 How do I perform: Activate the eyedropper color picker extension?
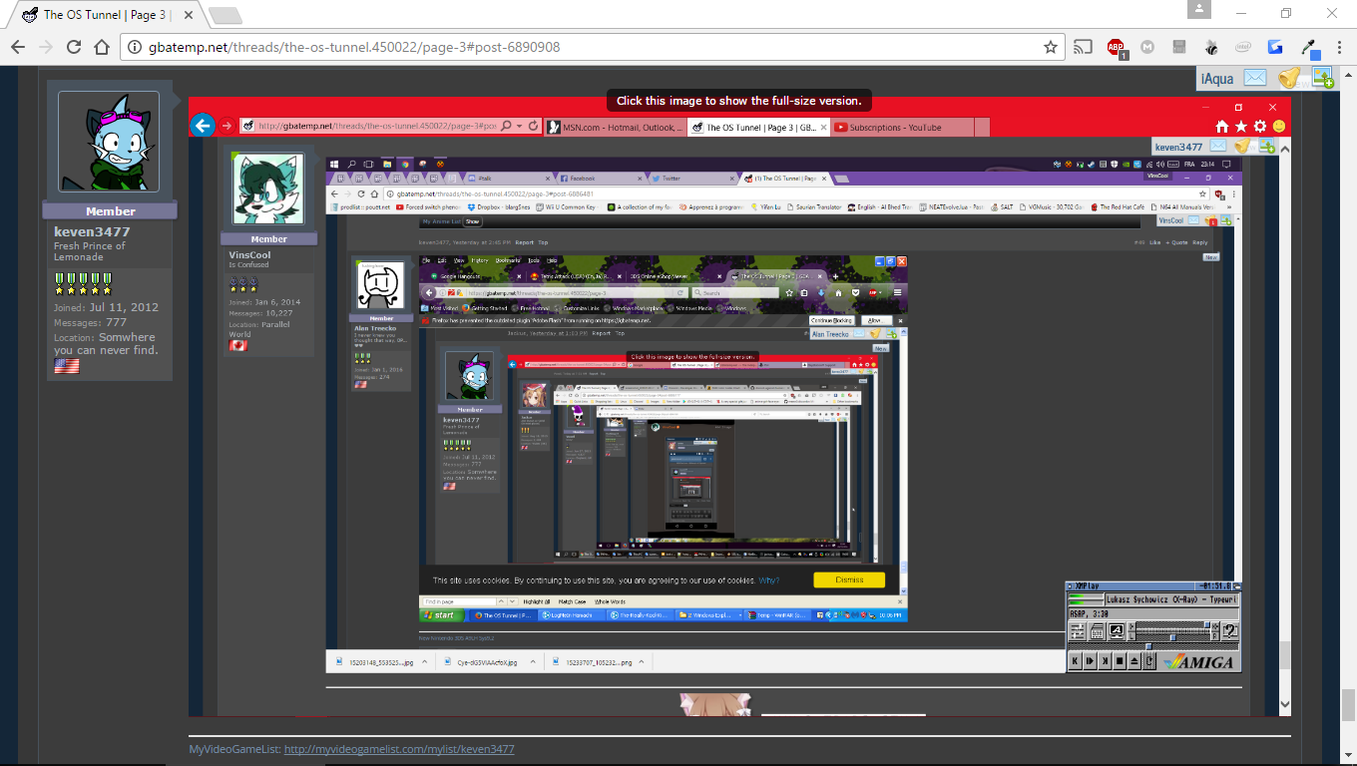(x=1308, y=47)
